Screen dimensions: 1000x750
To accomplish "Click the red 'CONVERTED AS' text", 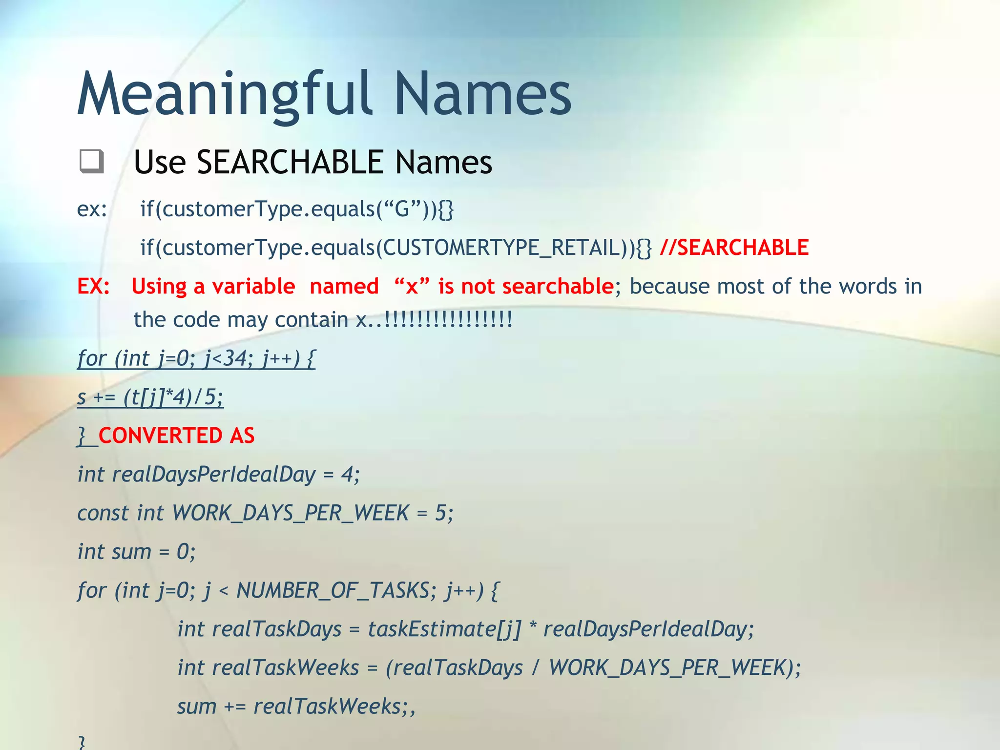I will click(x=176, y=436).
